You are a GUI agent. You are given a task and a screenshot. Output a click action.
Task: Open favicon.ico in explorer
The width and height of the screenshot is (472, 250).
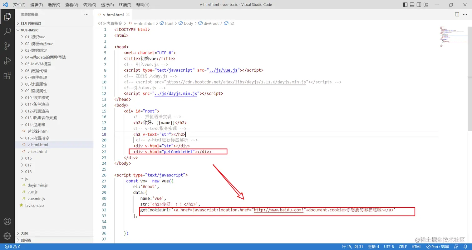pos(54,205)
